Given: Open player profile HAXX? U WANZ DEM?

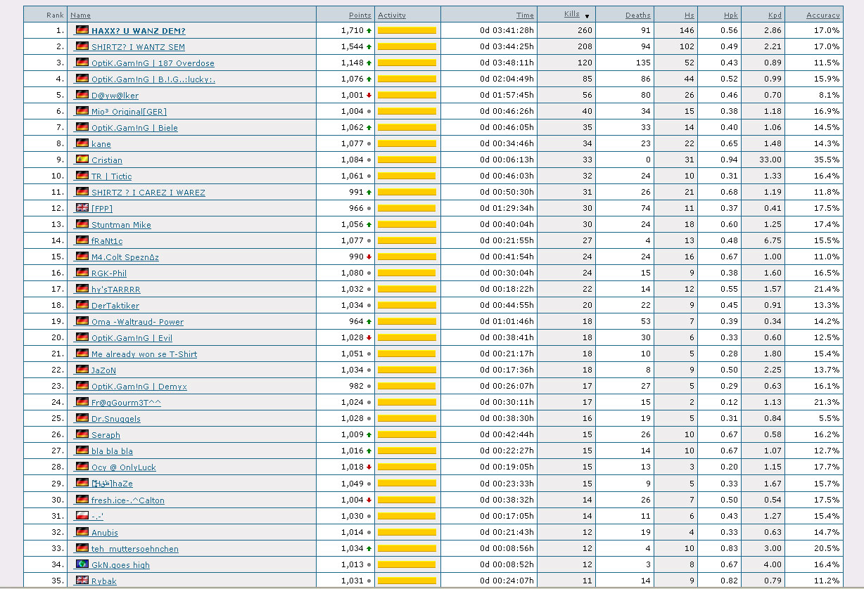Looking at the screenshot, I should (138, 31).
